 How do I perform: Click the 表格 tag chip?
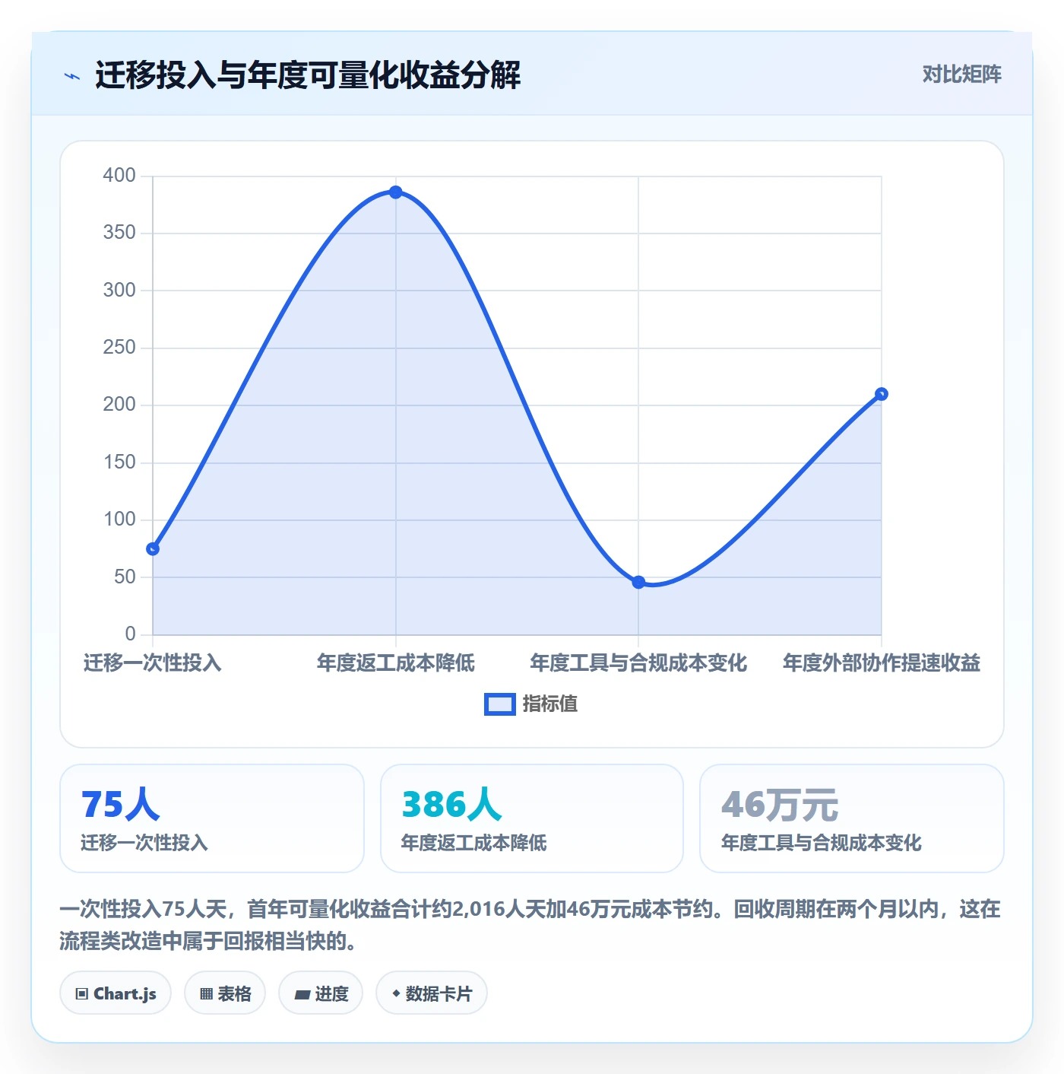click(225, 993)
